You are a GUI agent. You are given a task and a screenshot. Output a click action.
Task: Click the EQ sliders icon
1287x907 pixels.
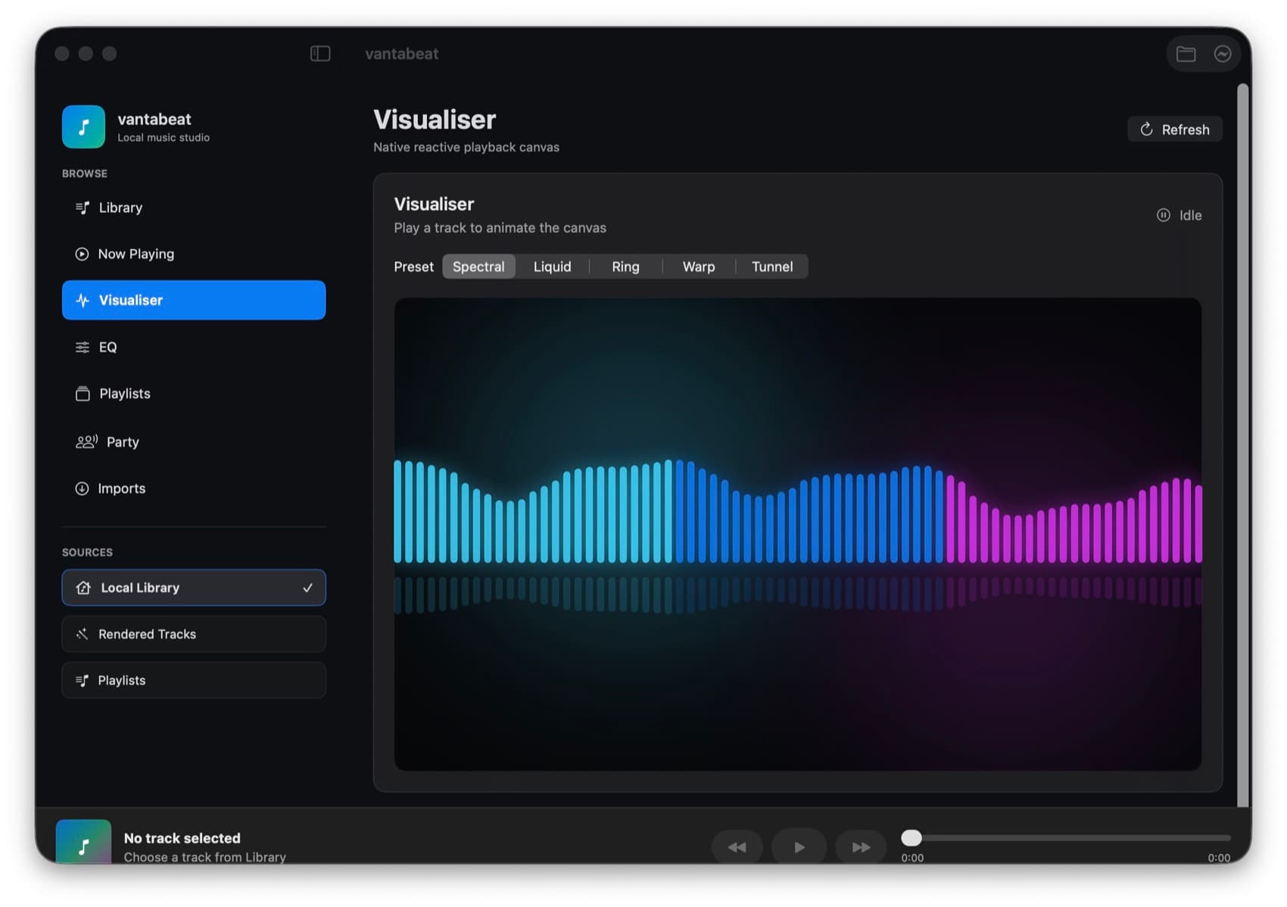[82, 348]
